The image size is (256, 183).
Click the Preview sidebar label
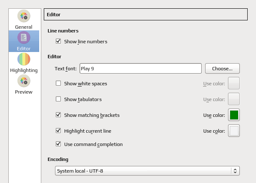pos(24,92)
